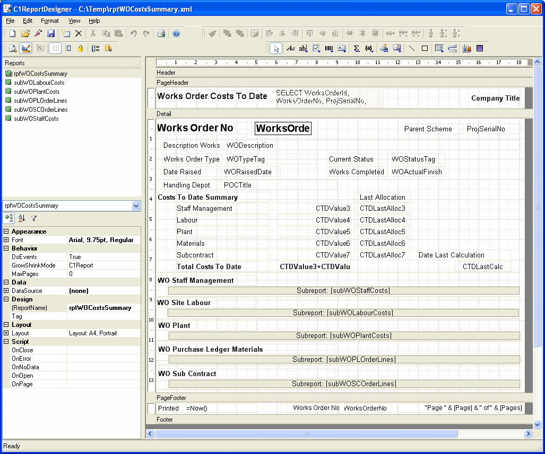545x454 pixels.
Task: Toggle Design Mode ruler button
Action: [26, 48]
